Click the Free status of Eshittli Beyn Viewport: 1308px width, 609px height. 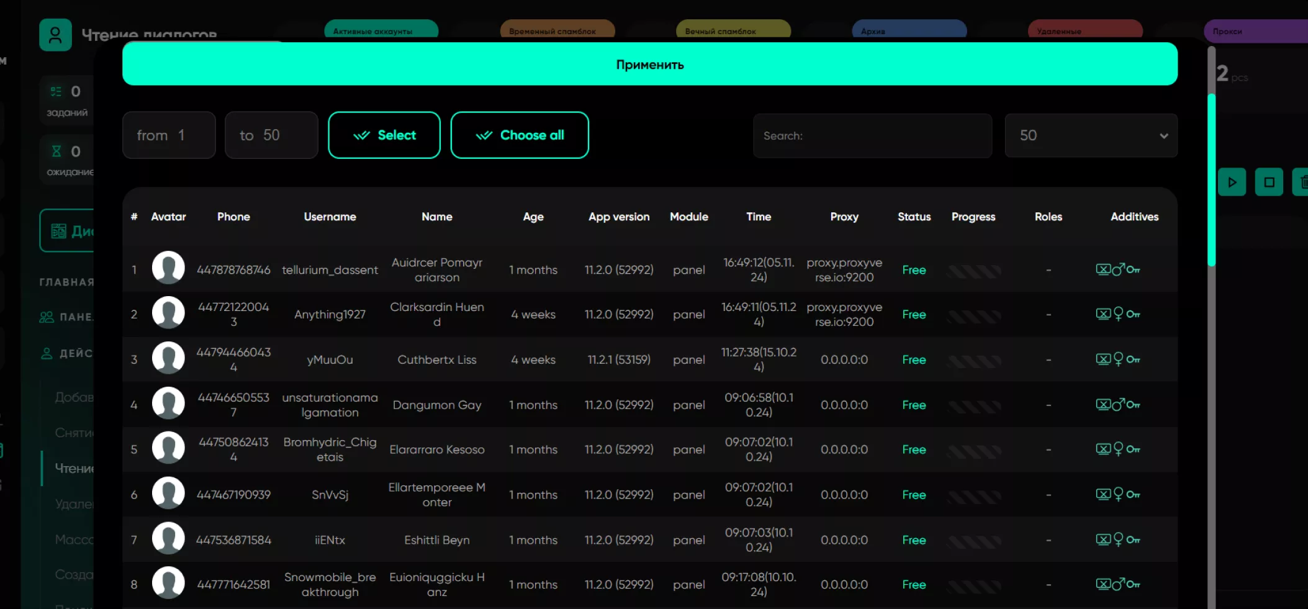[x=914, y=540]
